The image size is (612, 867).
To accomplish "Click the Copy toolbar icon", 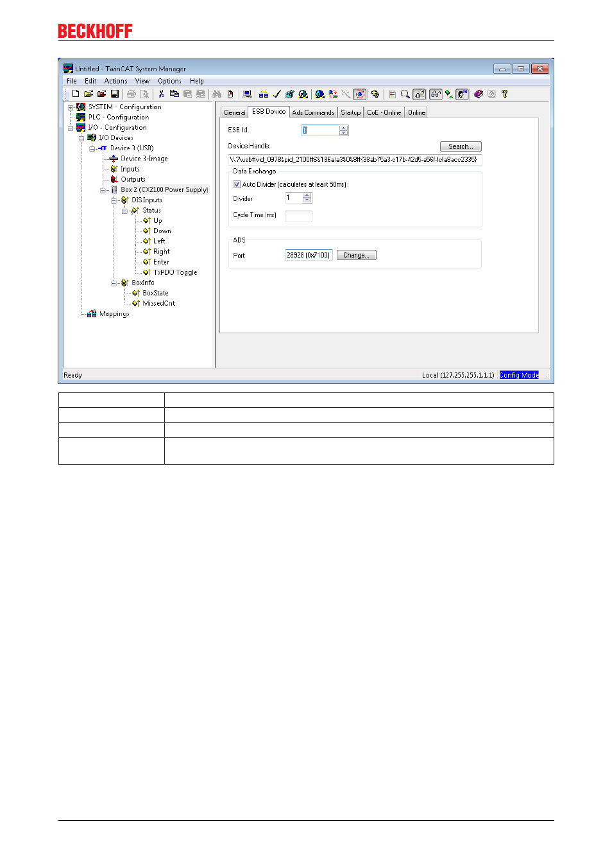I will pos(174,94).
